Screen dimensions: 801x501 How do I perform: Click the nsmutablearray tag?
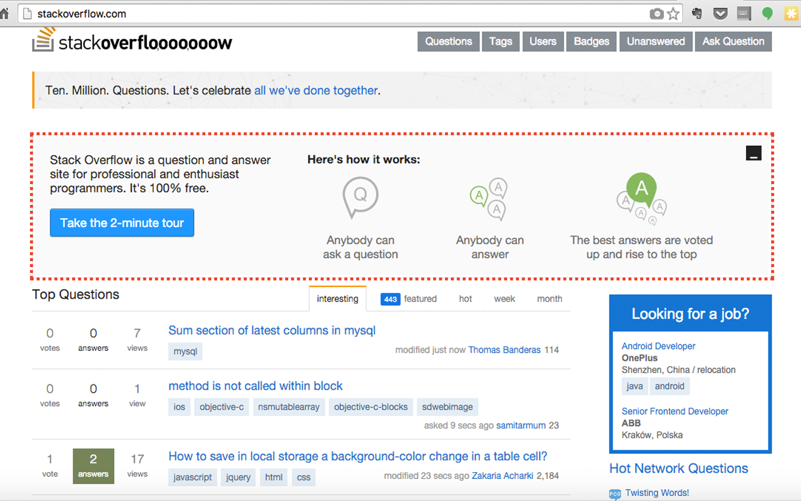coord(289,407)
